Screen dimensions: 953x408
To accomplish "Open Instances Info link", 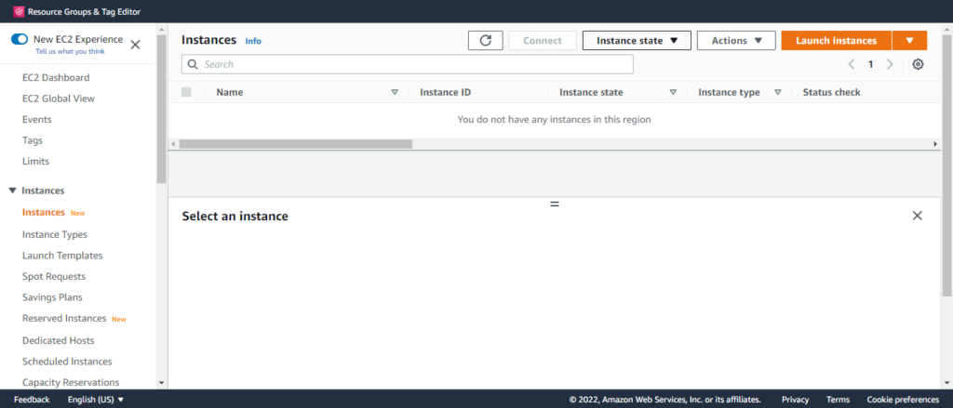I will pos(253,41).
